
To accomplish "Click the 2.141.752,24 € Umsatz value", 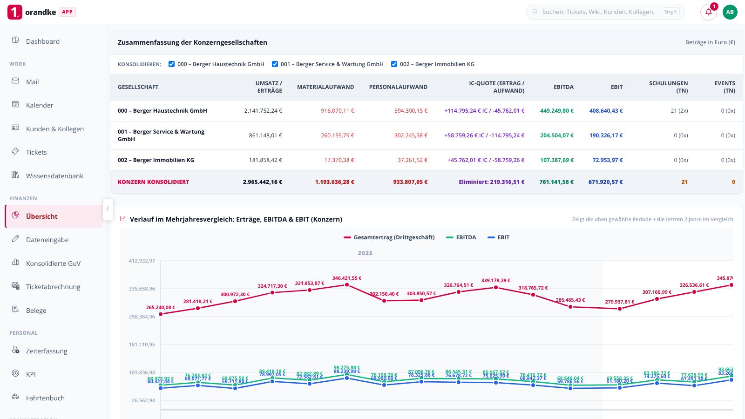I will tap(263, 111).
